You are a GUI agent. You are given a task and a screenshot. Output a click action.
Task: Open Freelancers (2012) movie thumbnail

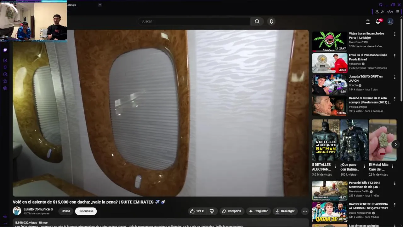tap(330, 106)
